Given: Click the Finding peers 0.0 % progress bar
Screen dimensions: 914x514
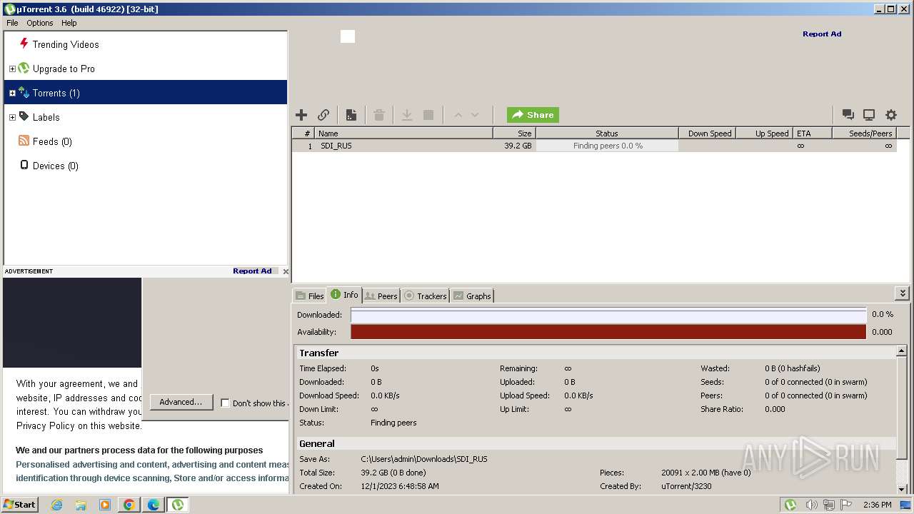Looking at the screenshot, I should click(x=607, y=146).
